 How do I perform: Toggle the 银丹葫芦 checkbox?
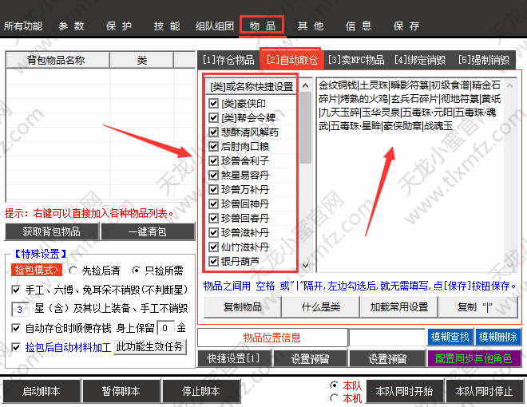pyautogui.click(x=213, y=261)
